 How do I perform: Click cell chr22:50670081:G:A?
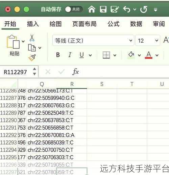(x=51, y=135)
